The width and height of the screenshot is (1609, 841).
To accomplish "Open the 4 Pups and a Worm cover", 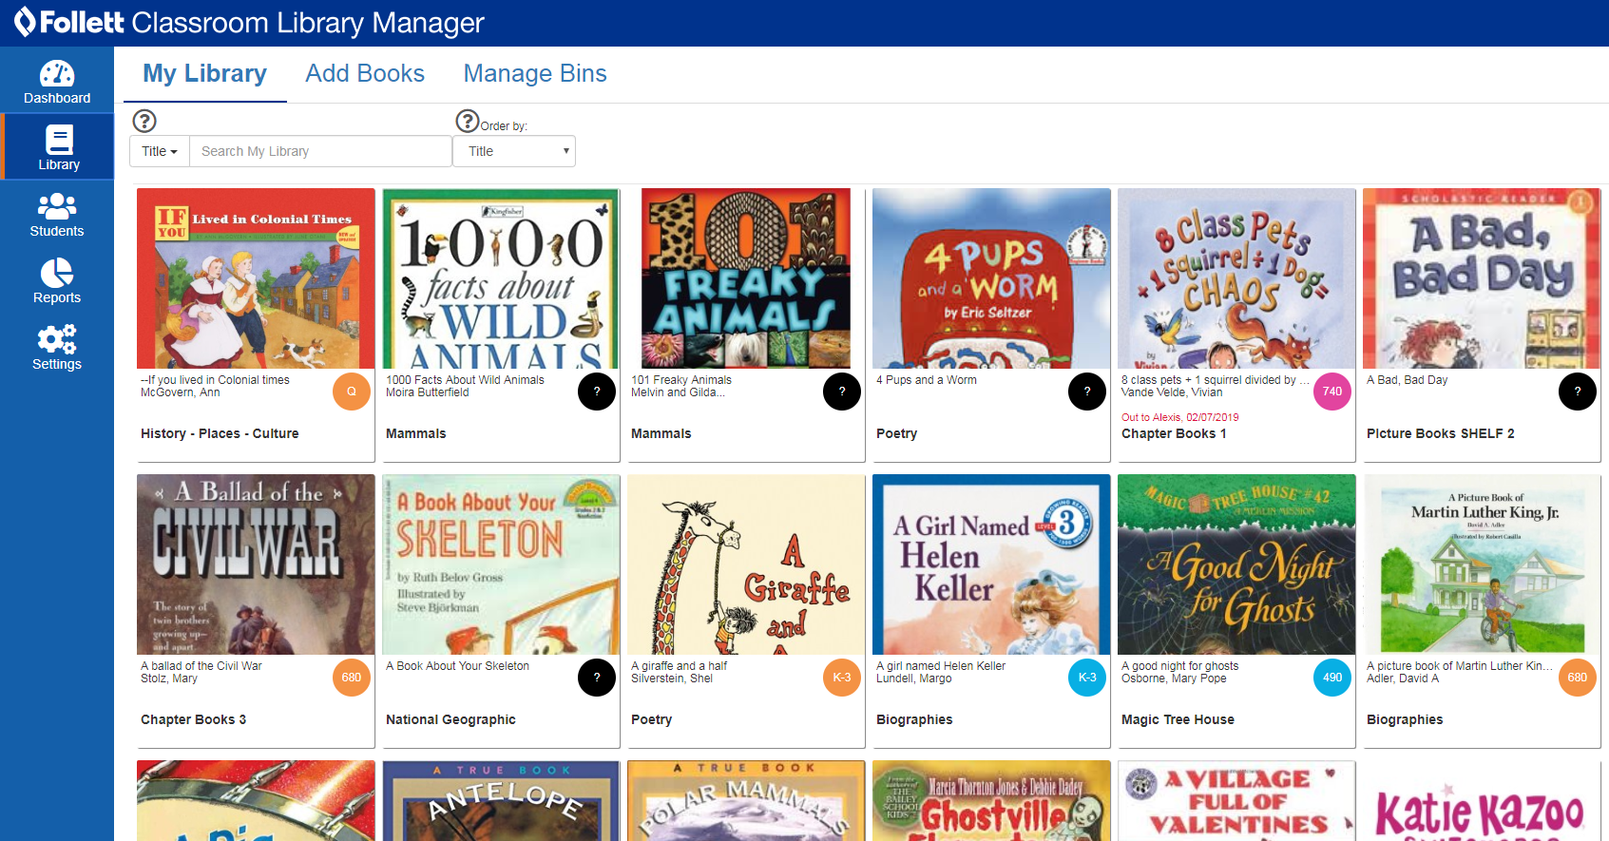I will click(x=991, y=278).
